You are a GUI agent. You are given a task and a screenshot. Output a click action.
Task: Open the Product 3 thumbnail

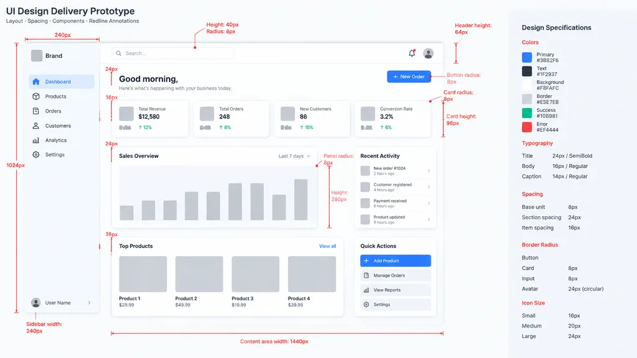tap(256, 274)
